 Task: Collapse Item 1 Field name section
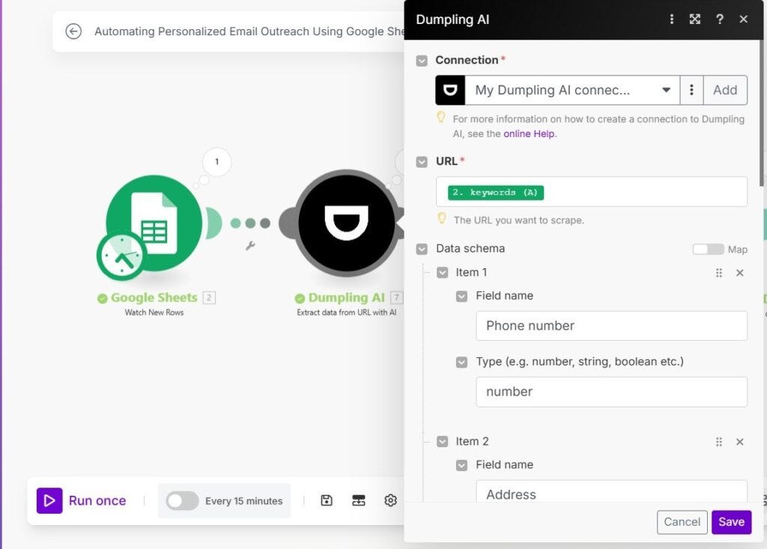pyautogui.click(x=461, y=296)
